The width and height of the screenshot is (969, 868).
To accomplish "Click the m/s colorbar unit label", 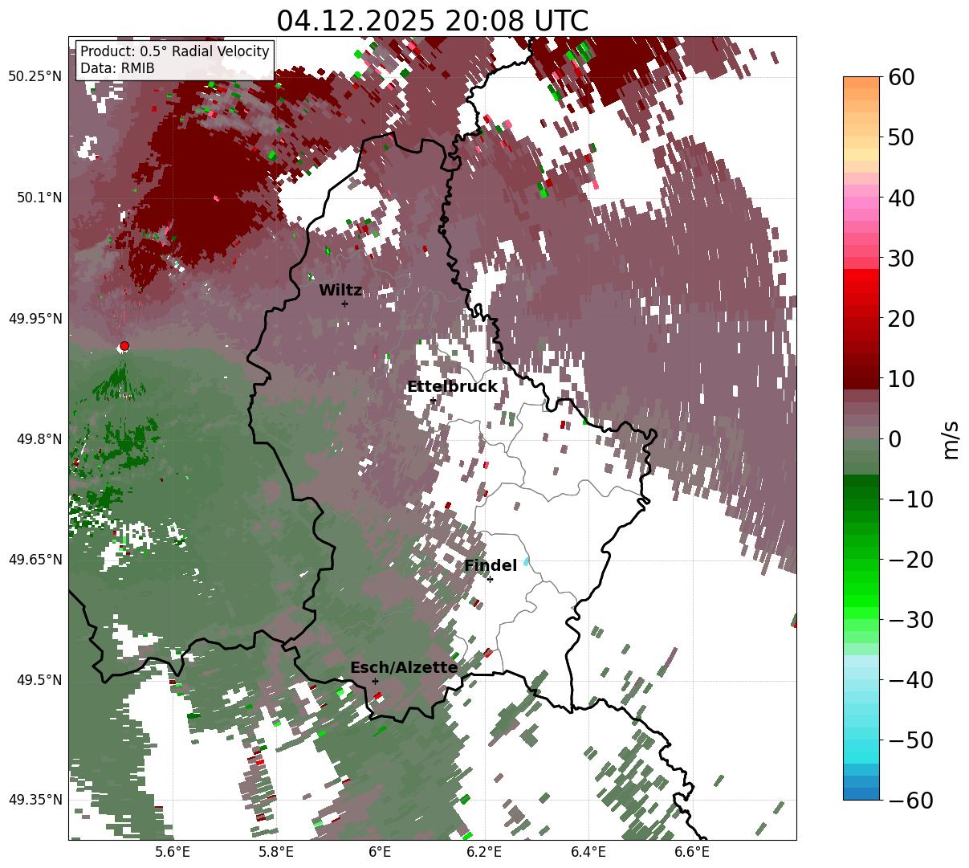I will [x=951, y=438].
